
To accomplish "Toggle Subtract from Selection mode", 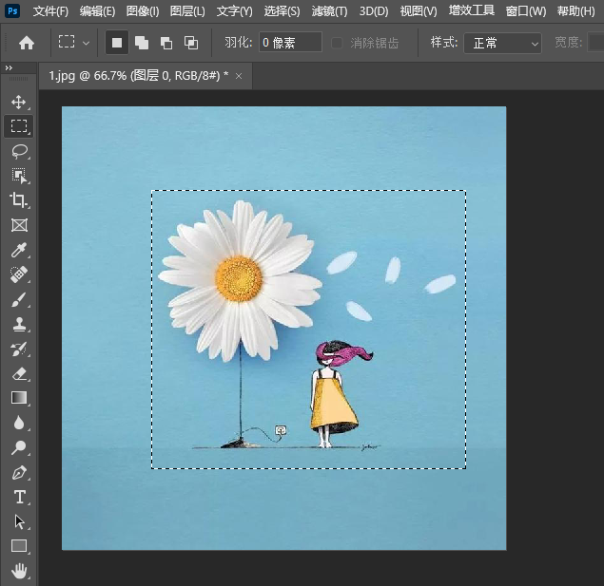I will (x=166, y=43).
